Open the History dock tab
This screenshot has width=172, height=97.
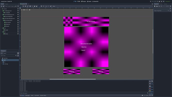click(166, 4)
